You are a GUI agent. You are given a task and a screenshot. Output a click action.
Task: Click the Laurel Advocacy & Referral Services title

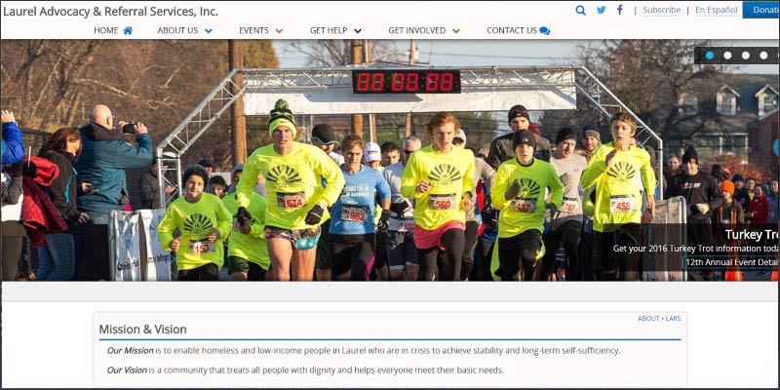click(x=110, y=11)
